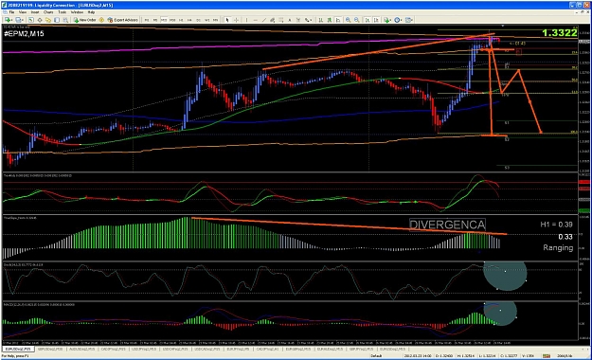Open the Navigator panel icon
592x360 pixels.
pos(48,20)
